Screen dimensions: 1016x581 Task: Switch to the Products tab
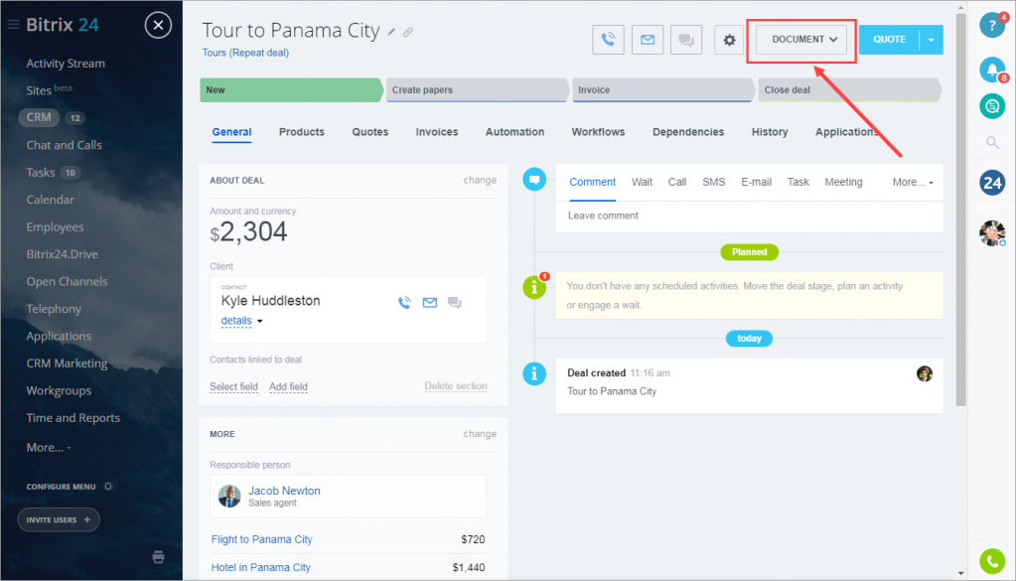(302, 132)
